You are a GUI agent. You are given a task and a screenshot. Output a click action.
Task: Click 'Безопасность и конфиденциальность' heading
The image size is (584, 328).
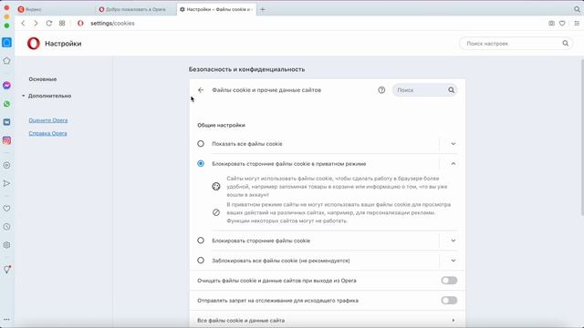click(246, 69)
